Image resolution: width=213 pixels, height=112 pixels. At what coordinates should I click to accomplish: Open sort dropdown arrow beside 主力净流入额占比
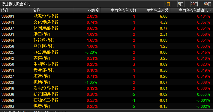coord(211,10)
